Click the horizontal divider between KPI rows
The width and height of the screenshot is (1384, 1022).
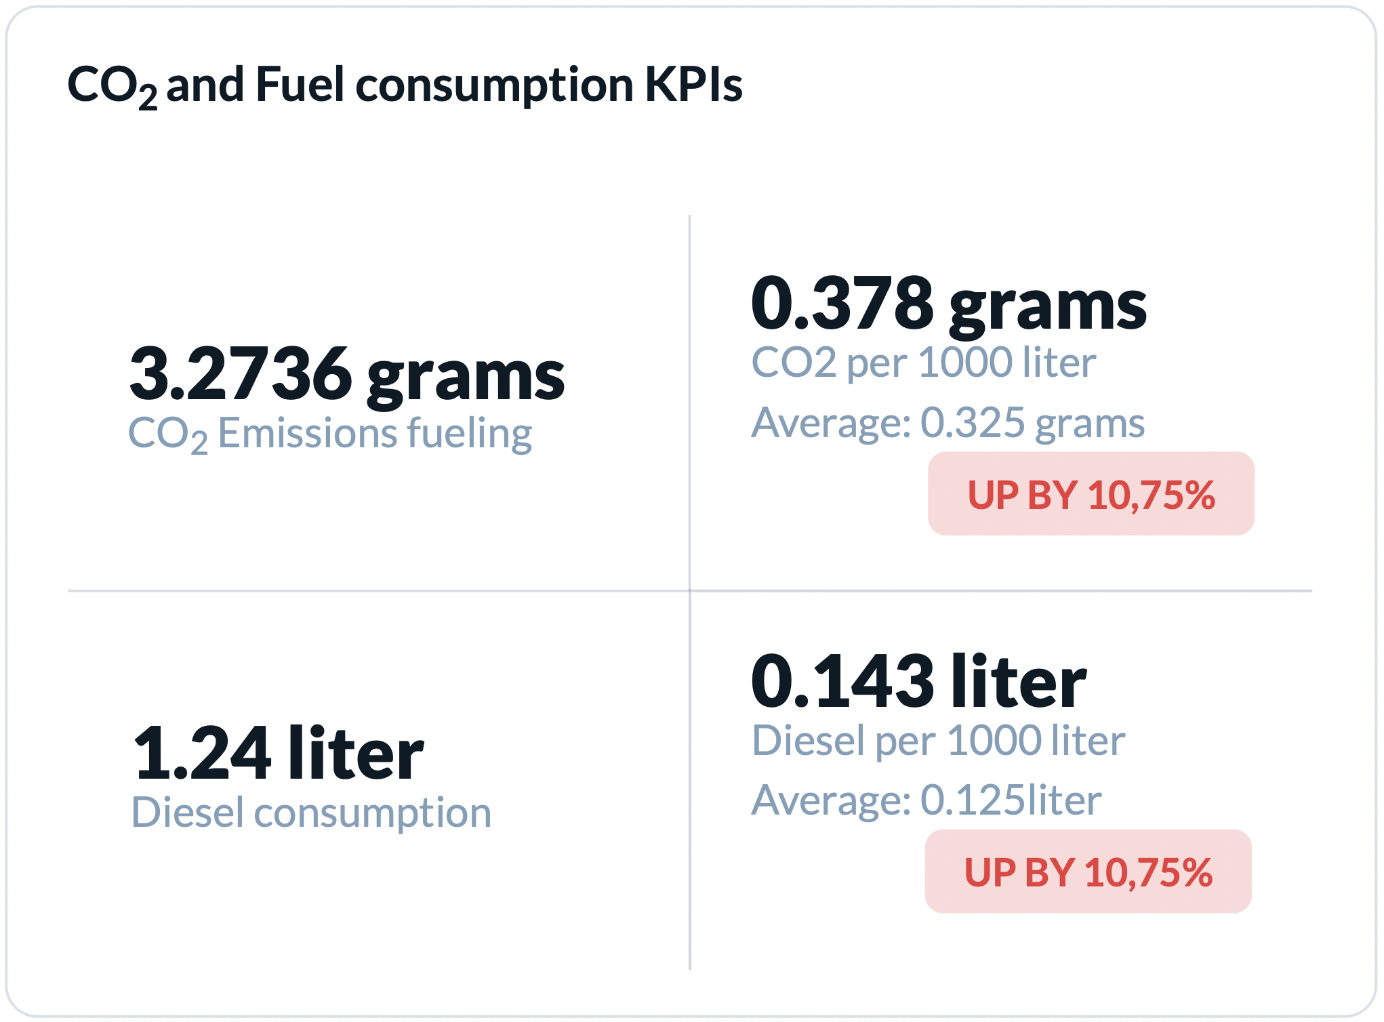[690, 591]
